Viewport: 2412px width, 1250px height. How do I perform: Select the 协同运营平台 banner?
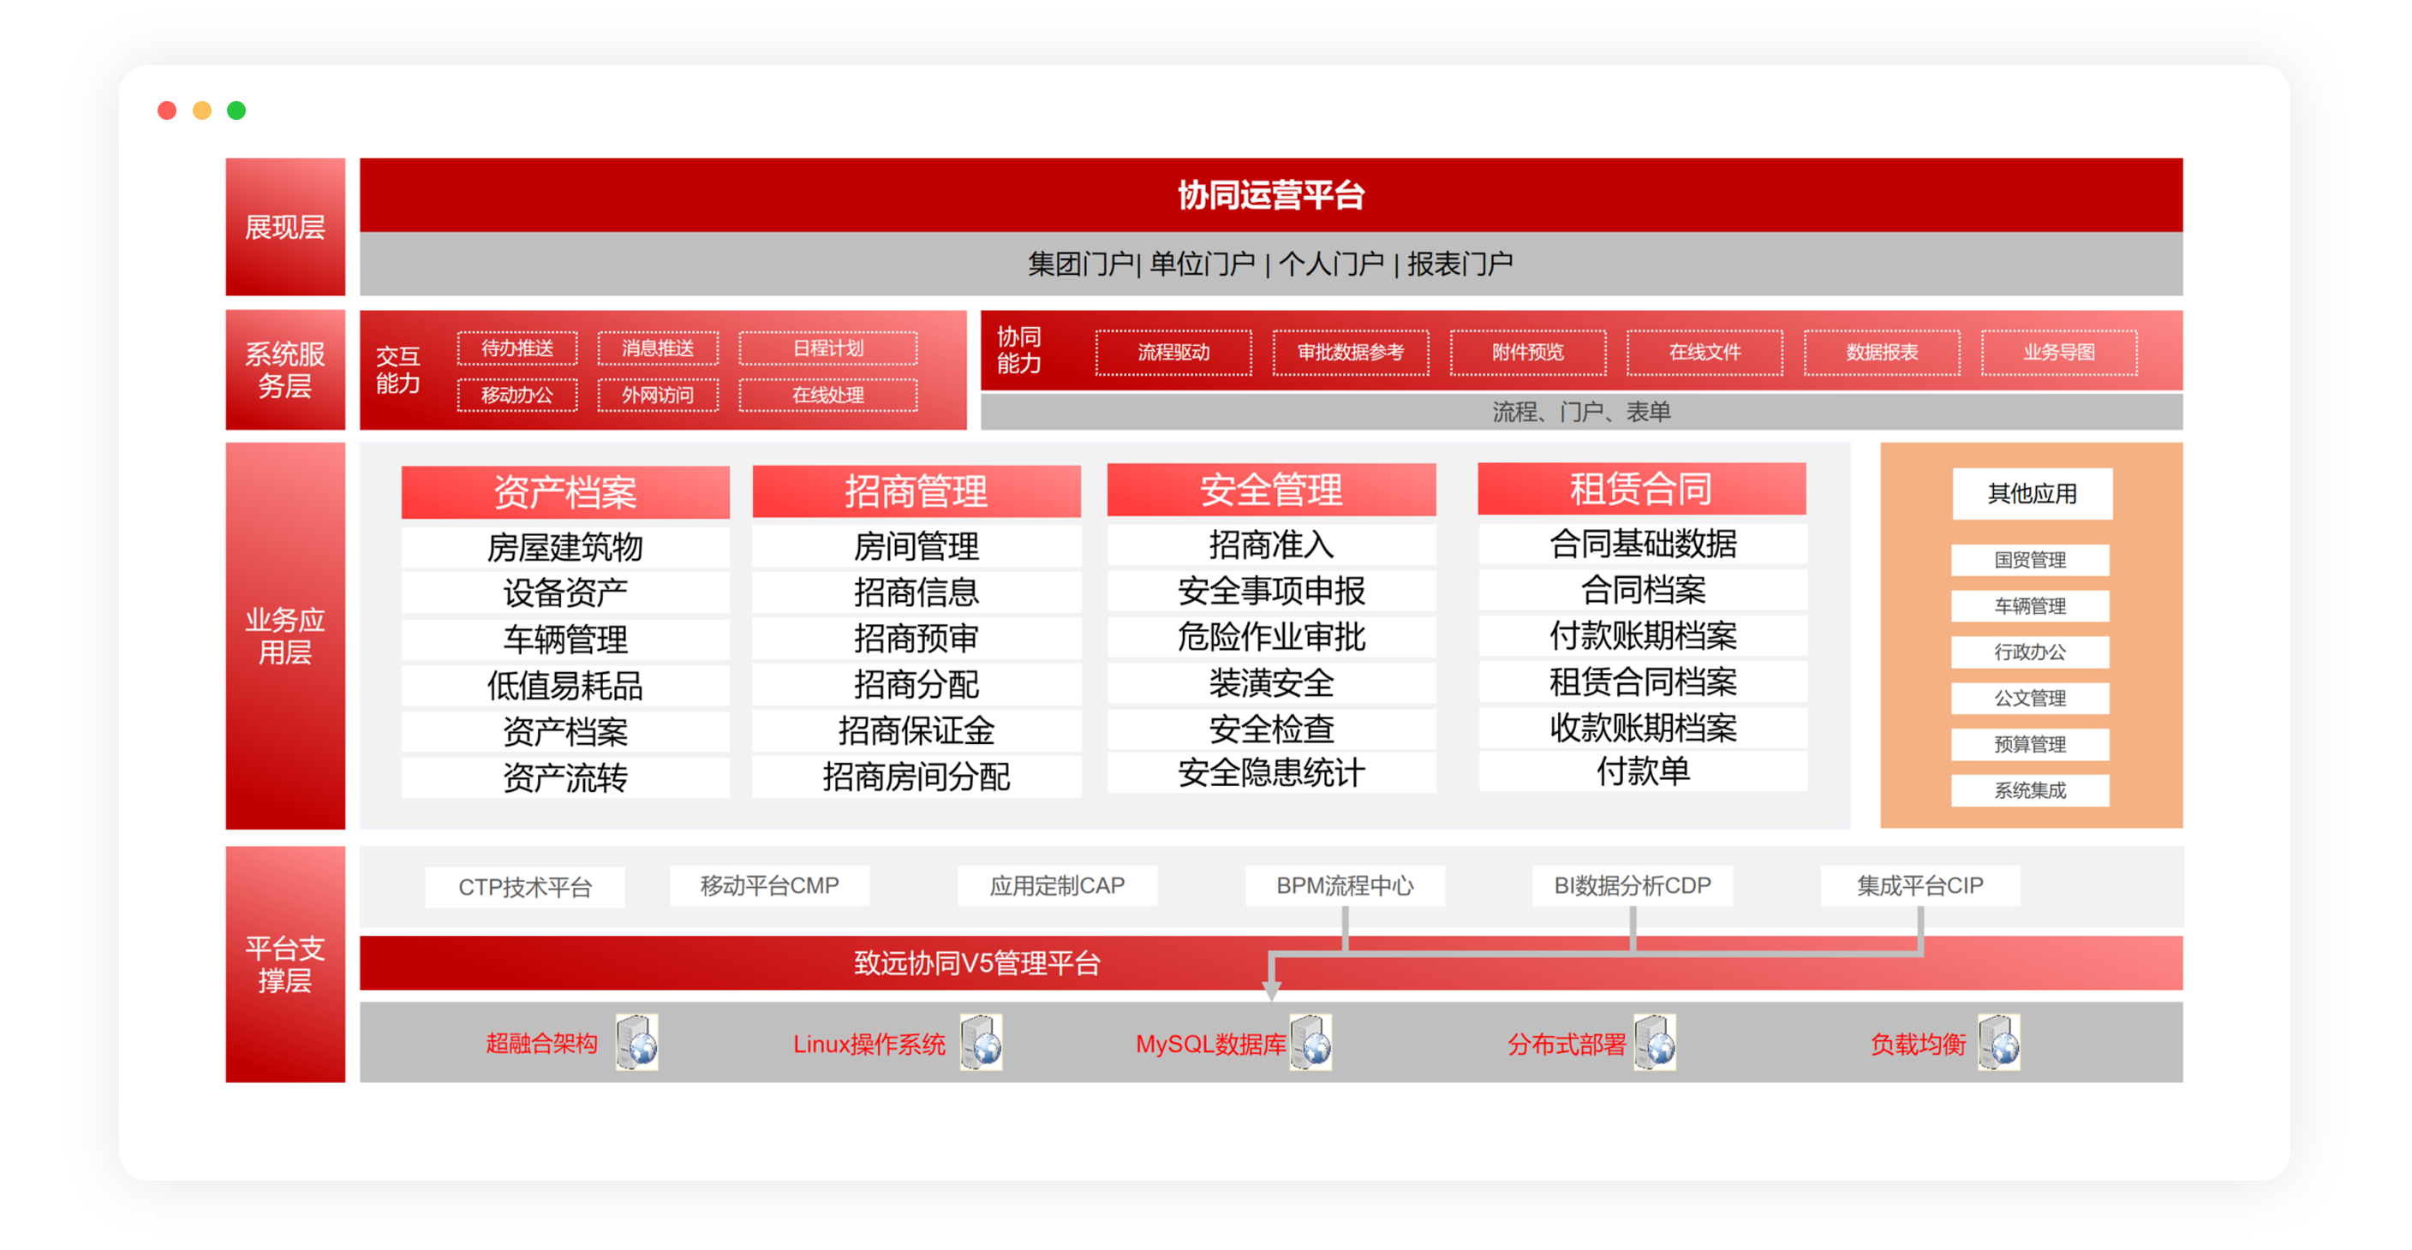(1270, 194)
